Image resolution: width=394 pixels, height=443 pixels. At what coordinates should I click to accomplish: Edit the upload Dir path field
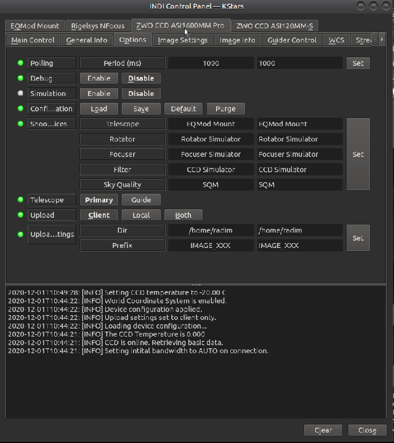pyautogui.click(x=300, y=231)
